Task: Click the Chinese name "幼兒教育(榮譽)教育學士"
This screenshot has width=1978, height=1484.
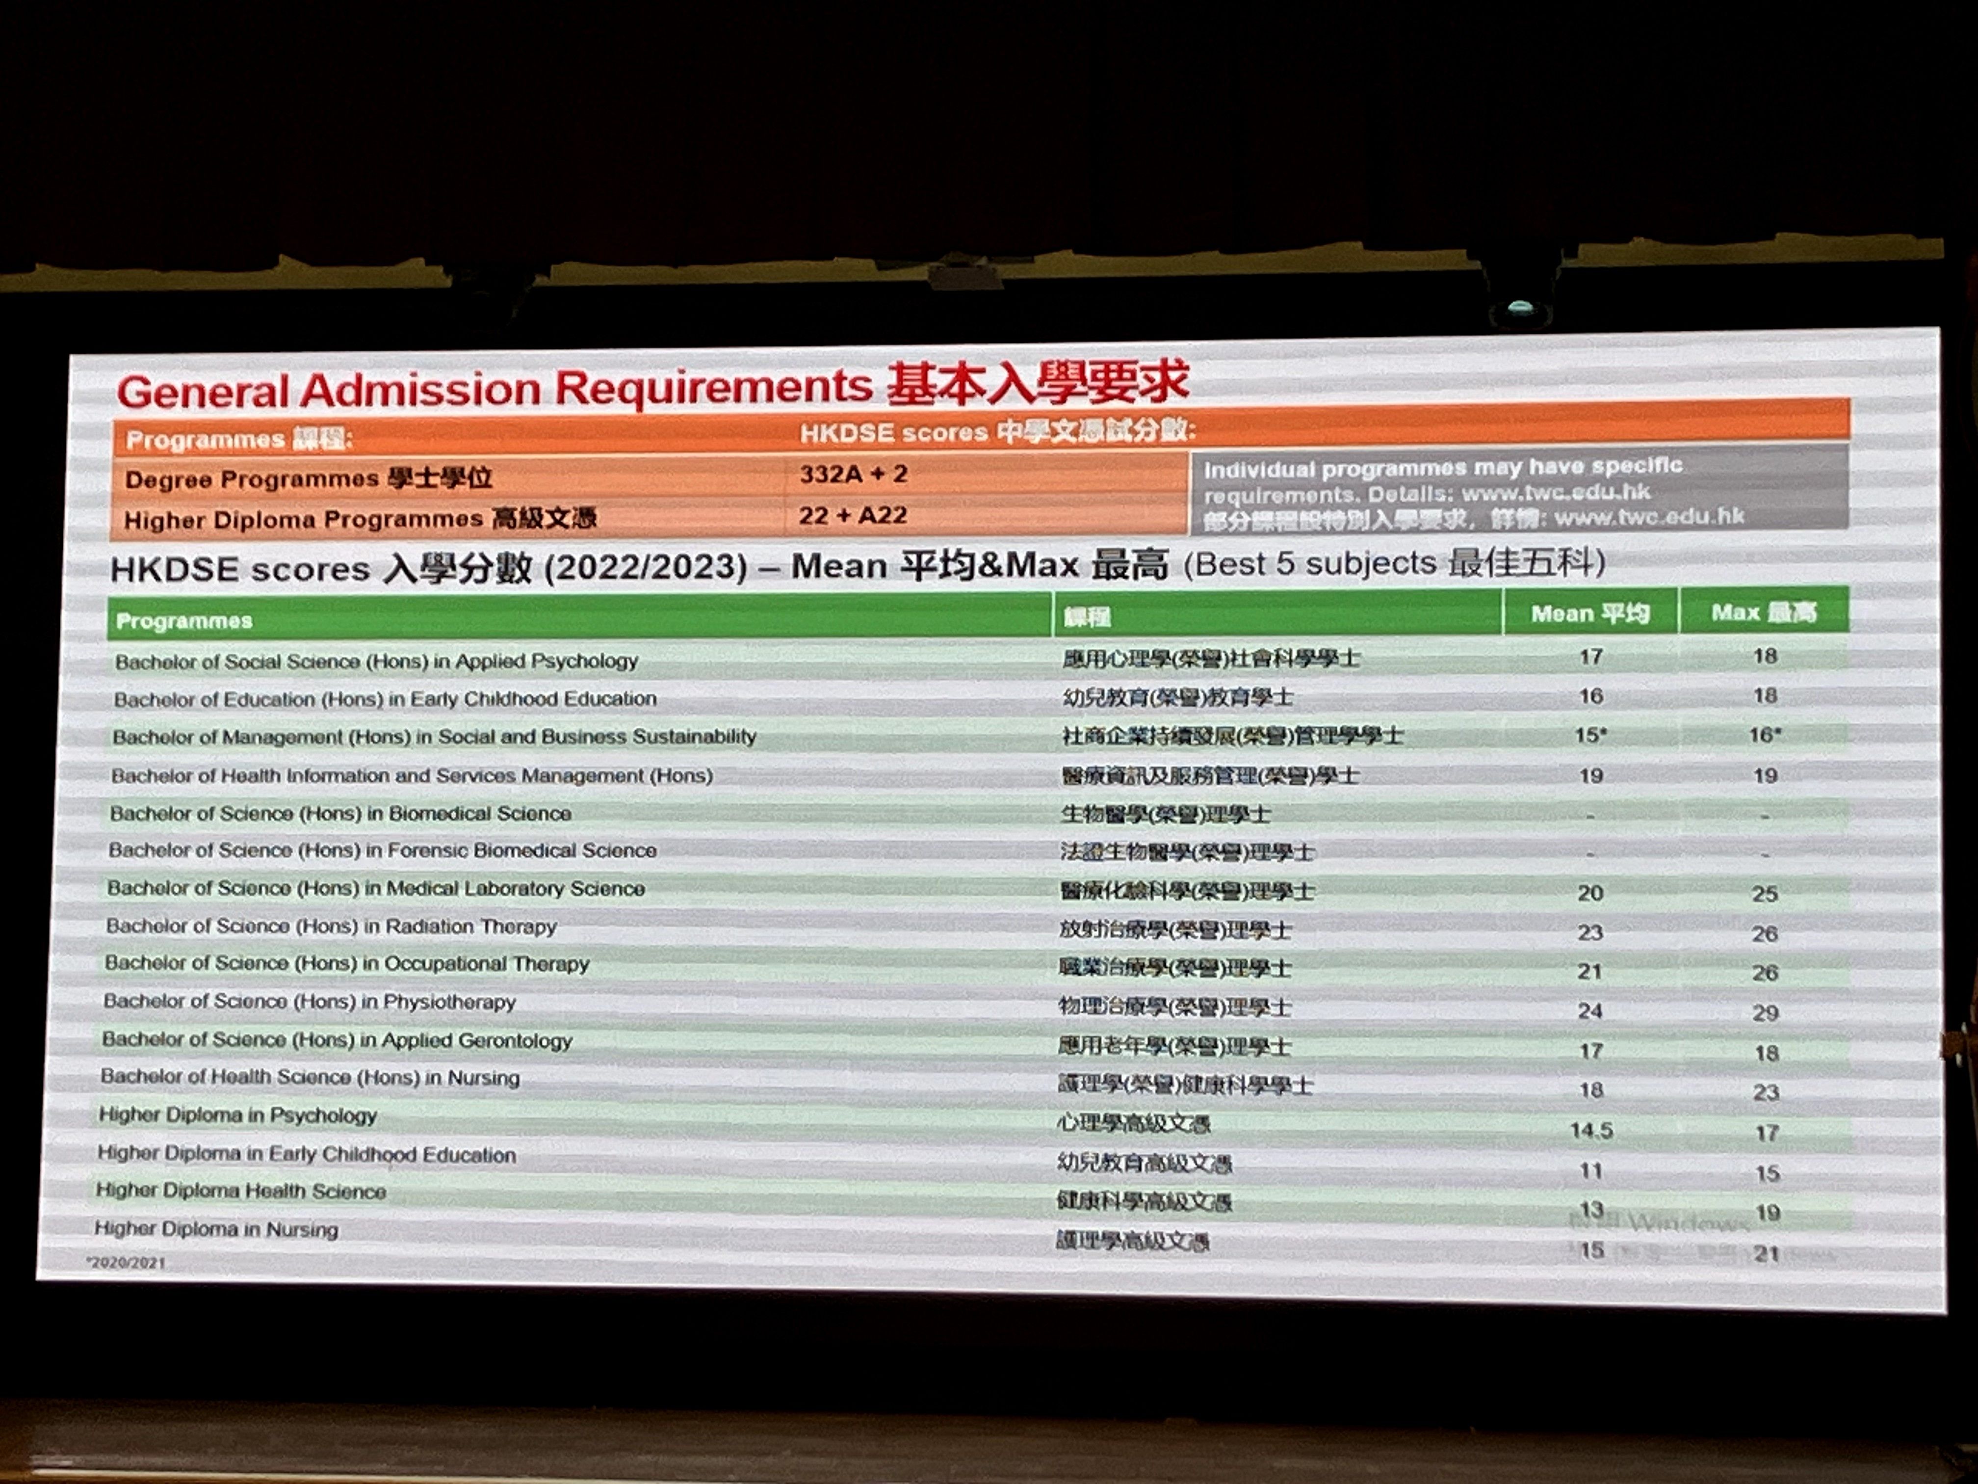Action: (1178, 697)
